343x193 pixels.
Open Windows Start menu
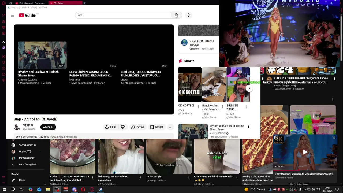click(x=4, y=189)
